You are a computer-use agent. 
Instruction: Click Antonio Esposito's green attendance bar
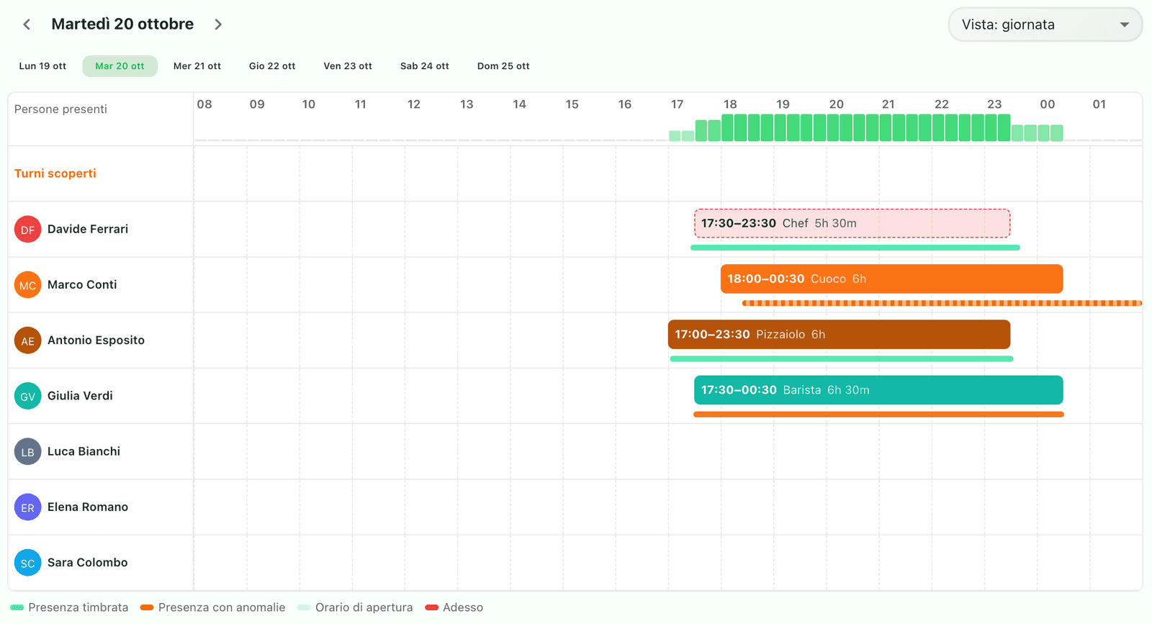coord(841,358)
